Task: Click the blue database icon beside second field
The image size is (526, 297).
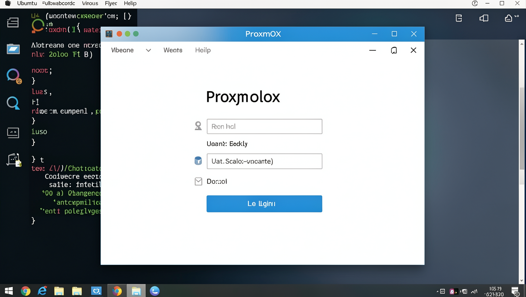Action: (198, 161)
